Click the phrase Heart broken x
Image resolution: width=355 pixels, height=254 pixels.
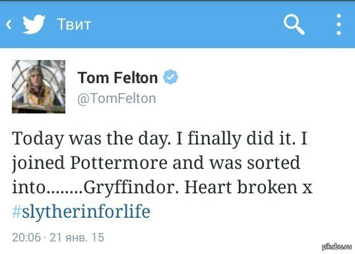click(249, 187)
